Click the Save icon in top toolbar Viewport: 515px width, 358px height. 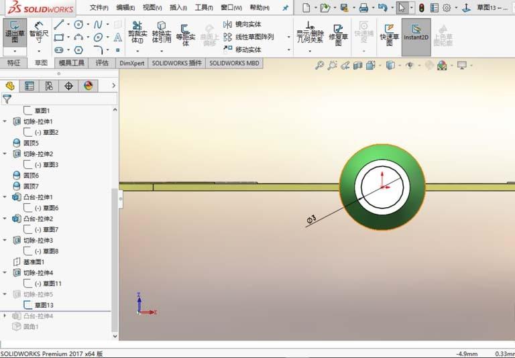pos(344,7)
